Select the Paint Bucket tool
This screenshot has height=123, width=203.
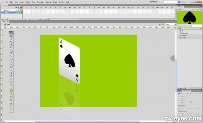tap(11, 73)
